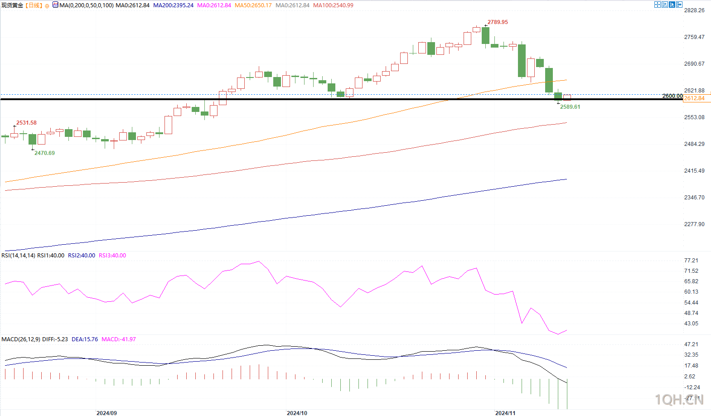
Task: Click the 2589.61 low price marker
Action: 570,107
